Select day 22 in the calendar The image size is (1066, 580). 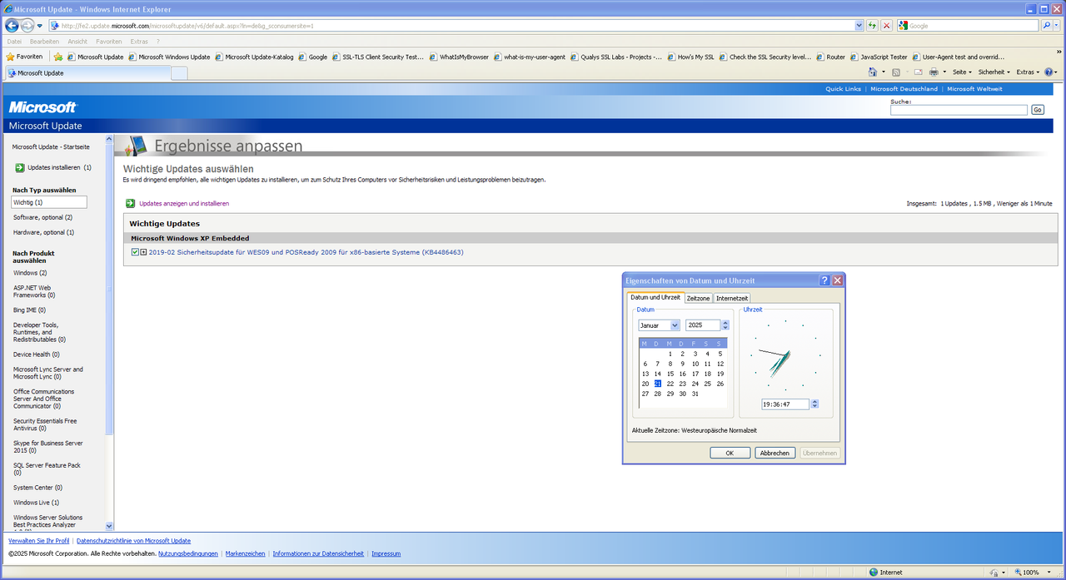pyautogui.click(x=670, y=384)
